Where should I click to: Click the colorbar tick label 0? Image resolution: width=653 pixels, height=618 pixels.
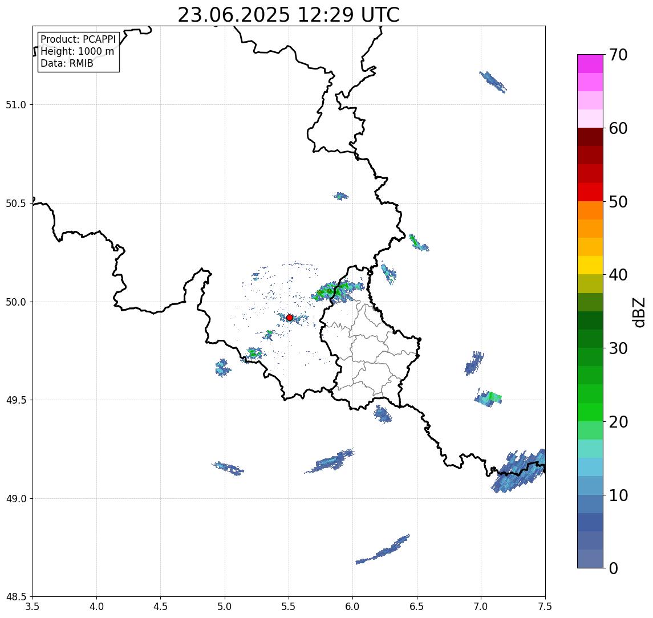(x=614, y=568)
